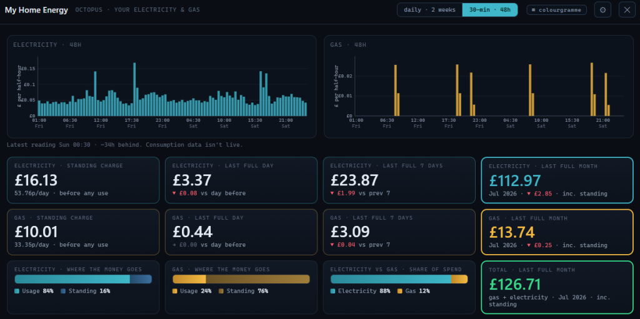Open the settings gear icon

(x=602, y=10)
